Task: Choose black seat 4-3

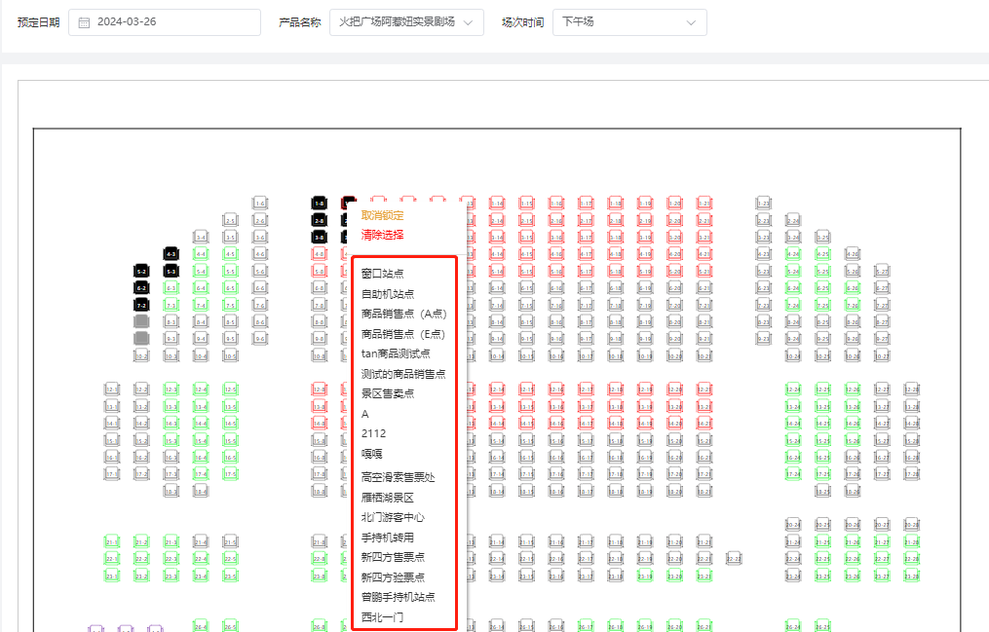Action: click(x=171, y=254)
